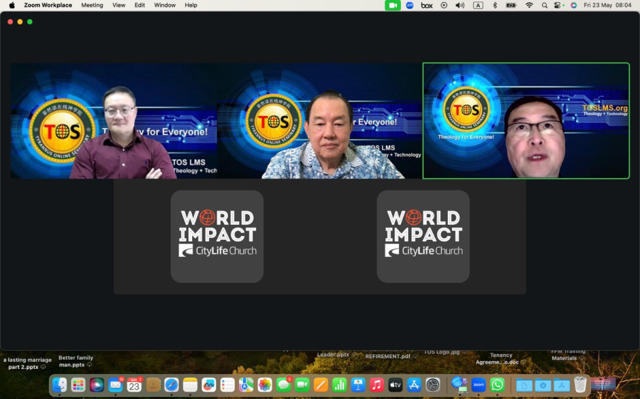The image size is (640, 399).
Task: Open the Music app
Action: pos(377,385)
